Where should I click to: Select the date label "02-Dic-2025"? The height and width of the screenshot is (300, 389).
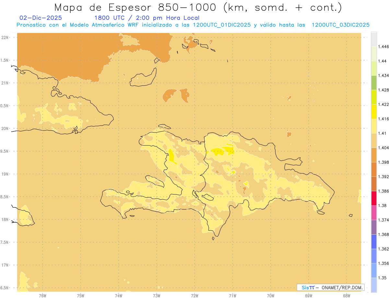pyautogui.click(x=41, y=18)
